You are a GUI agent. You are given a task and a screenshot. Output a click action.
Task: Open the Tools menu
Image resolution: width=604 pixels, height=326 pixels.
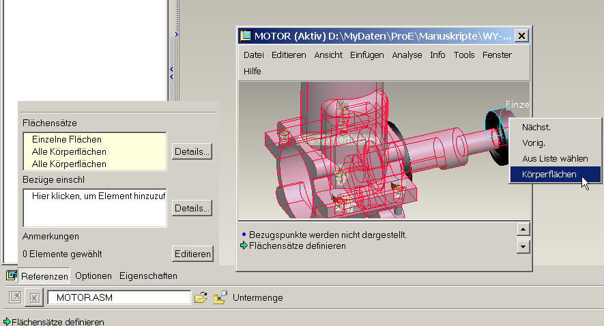pos(464,55)
